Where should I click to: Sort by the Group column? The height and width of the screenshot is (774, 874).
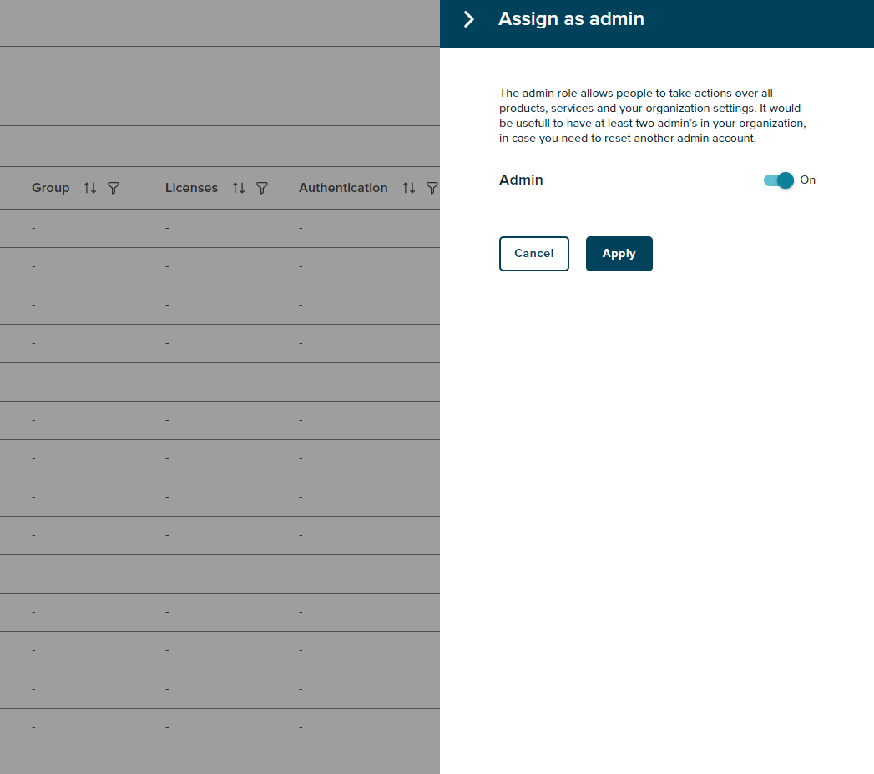[90, 188]
